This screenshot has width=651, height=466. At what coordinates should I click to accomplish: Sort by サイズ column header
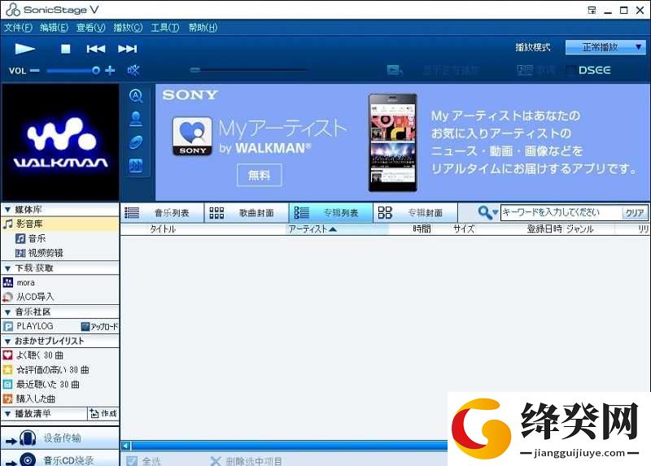pos(464,229)
